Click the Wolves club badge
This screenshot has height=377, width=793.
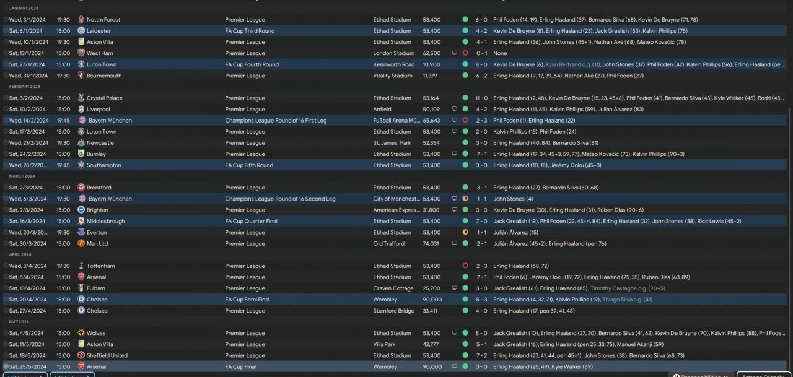pos(81,333)
